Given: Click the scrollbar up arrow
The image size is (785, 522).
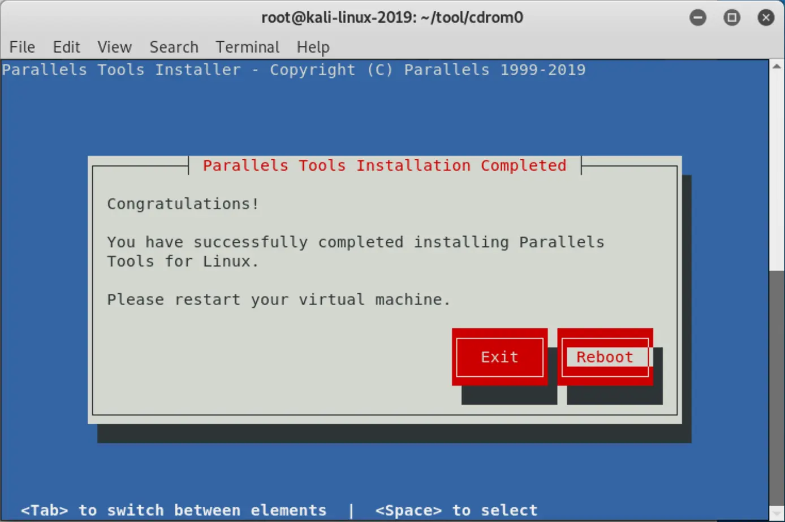Looking at the screenshot, I should [x=777, y=67].
